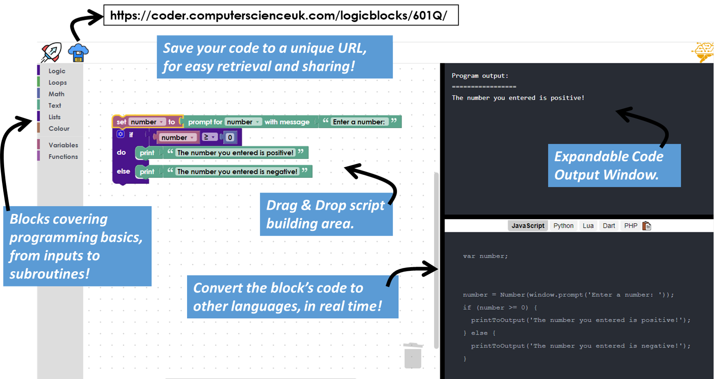Switch to the Python code tab
This screenshot has width=714, height=379.
pos(563,225)
